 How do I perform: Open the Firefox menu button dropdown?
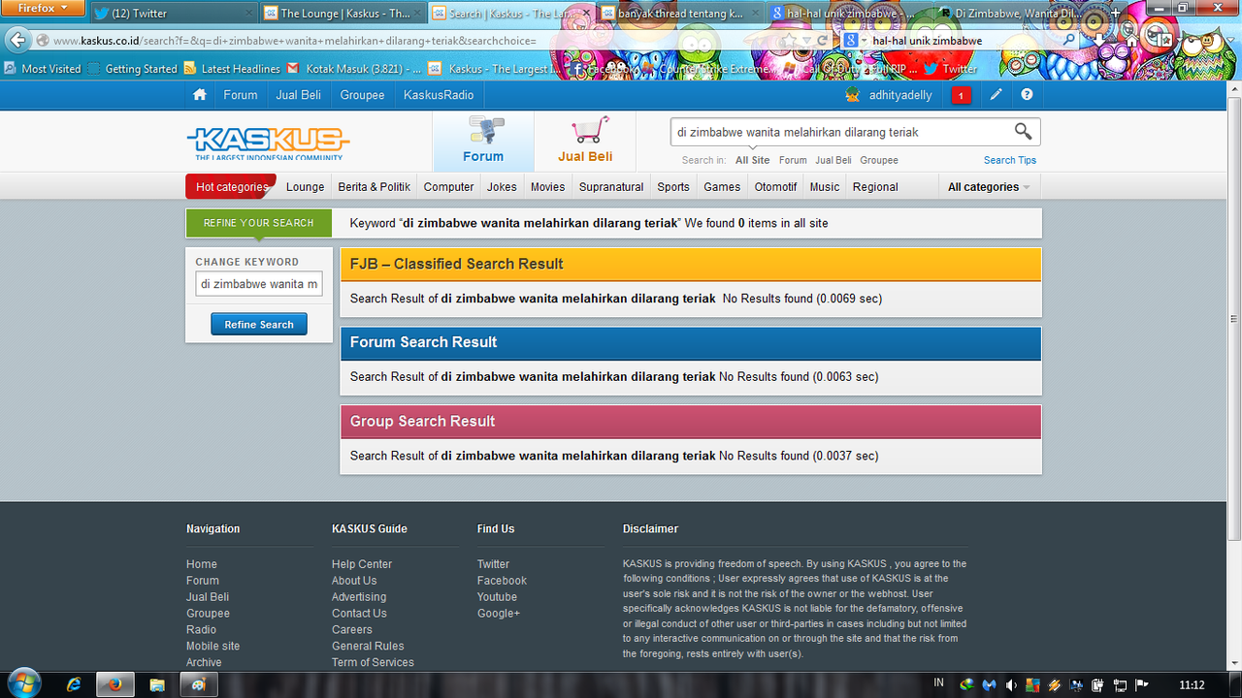pyautogui.click(x=44, y=8)
